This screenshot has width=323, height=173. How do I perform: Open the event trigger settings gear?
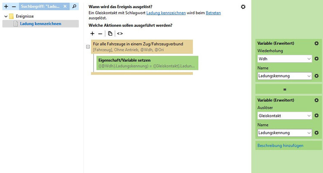click(243, 7)
